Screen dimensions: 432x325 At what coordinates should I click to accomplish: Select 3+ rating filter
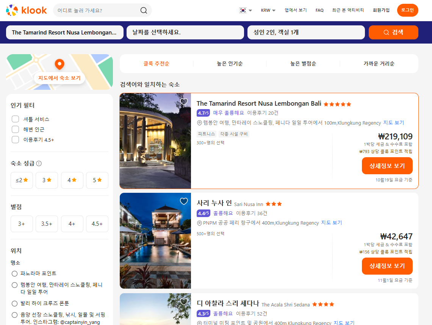[x=22, y=224]
